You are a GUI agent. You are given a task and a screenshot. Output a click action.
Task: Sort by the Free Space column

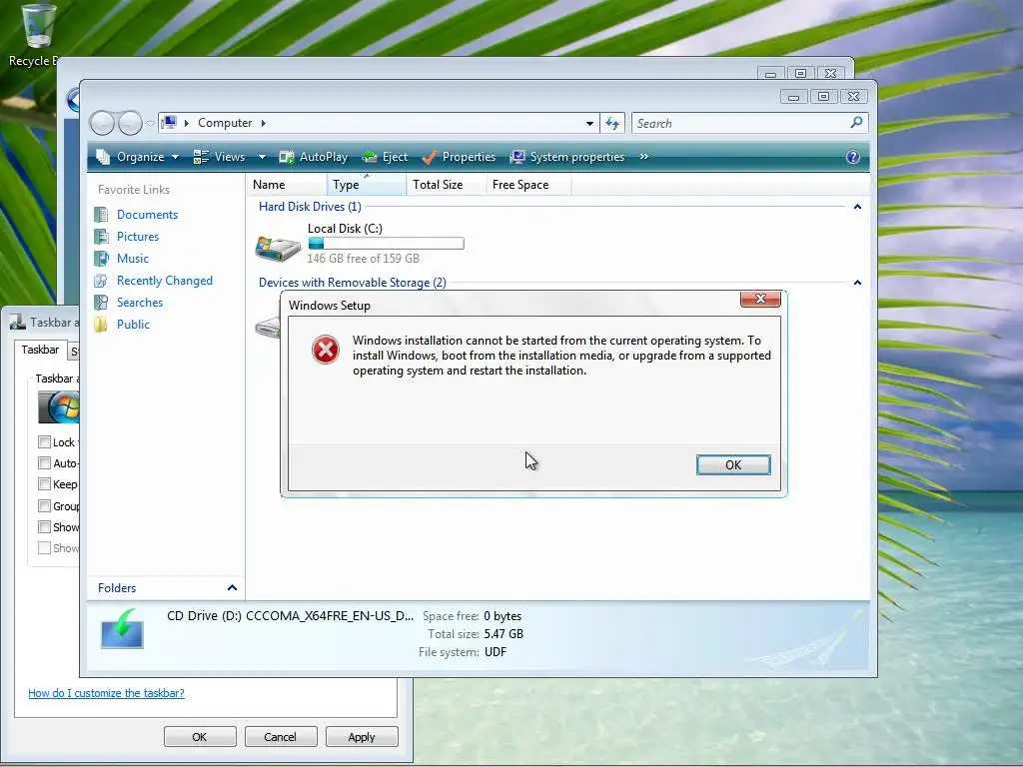tap(528, 185)
